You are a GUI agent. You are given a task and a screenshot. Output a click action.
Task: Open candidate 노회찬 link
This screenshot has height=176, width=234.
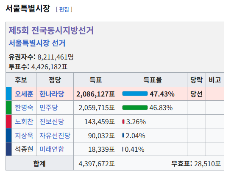coord(24,122)
